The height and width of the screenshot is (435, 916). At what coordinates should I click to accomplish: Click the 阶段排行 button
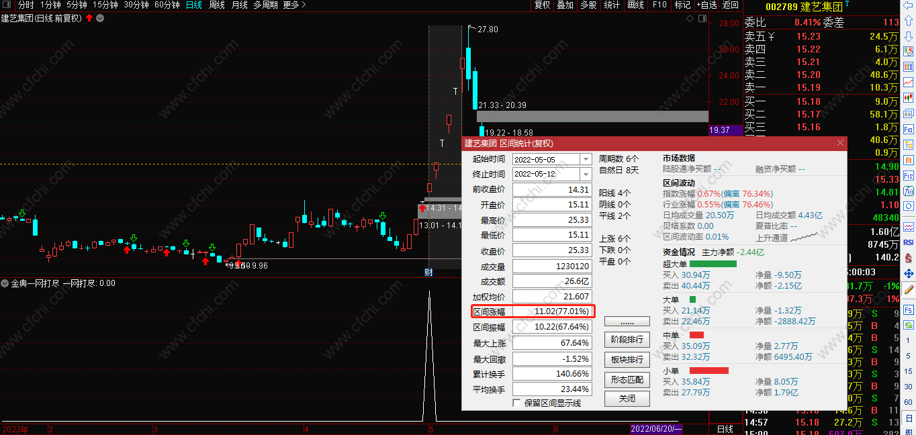pyautogui.click(x=627, y=340)
